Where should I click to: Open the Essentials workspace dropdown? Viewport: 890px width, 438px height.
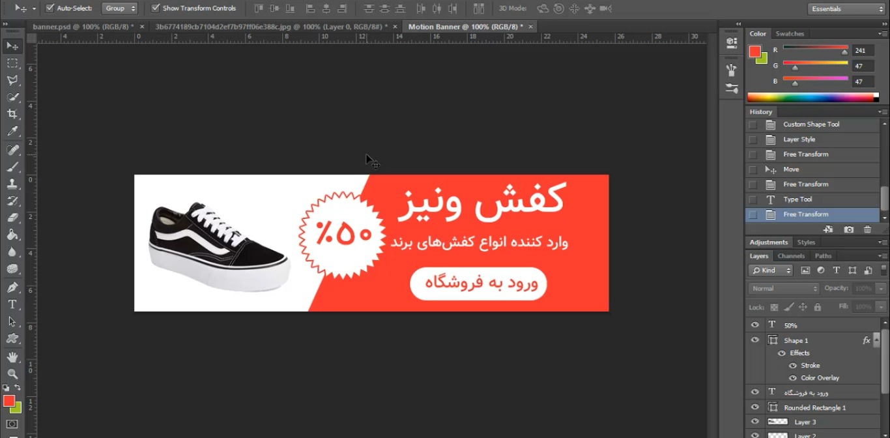coord(846,9)
